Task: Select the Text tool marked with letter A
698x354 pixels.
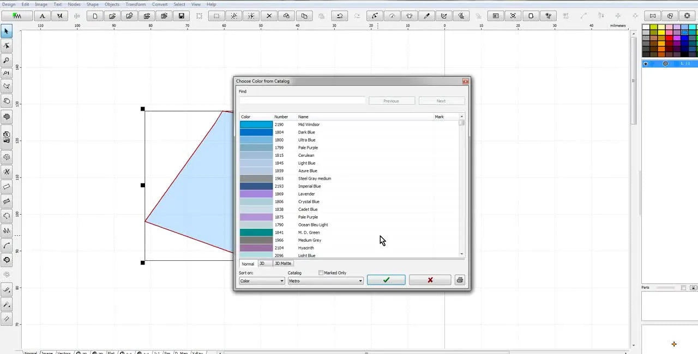Action: click(x=42, y=16)
